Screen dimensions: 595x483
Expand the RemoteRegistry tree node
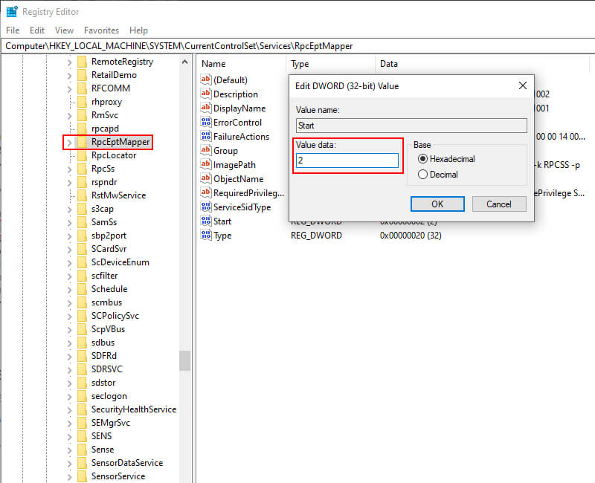point(69,62)
